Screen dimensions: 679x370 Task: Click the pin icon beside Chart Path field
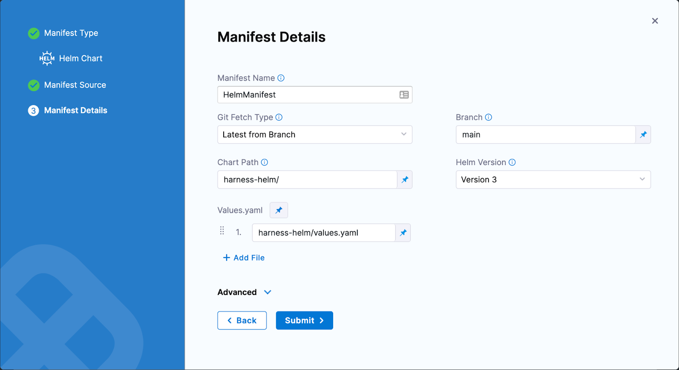coord(405,179)
